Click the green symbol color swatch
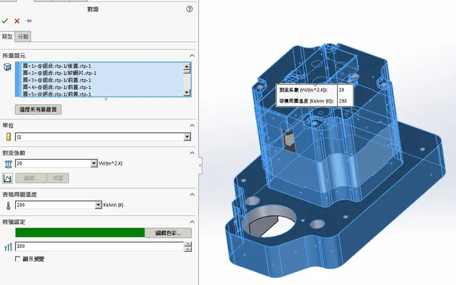The image size is (456, 285). [x=80, y=233]
